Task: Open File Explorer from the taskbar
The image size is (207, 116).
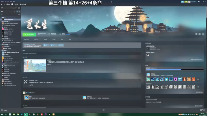Action: [14, 114]
